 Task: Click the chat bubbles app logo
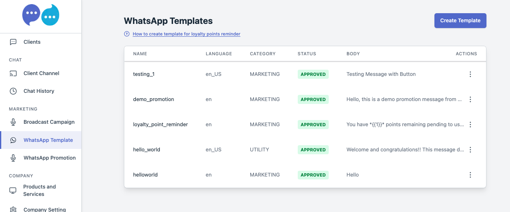pyautogui.click(x=41, y=15)
